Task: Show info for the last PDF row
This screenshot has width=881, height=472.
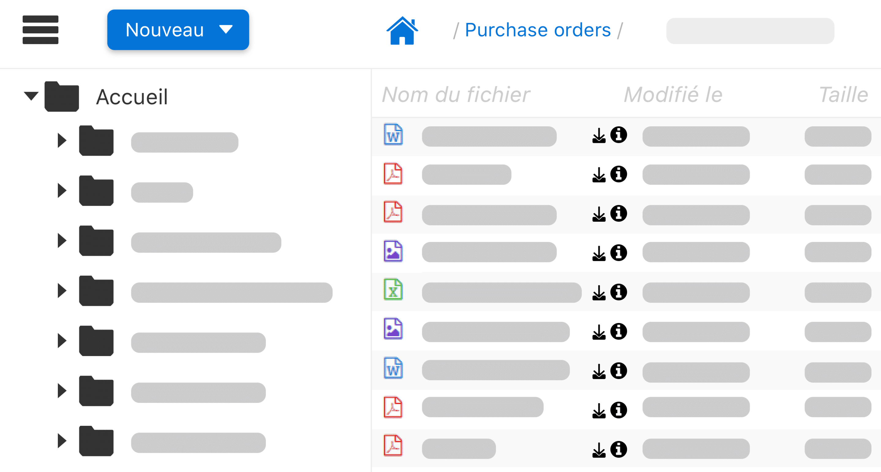Action: click(618, 449)
